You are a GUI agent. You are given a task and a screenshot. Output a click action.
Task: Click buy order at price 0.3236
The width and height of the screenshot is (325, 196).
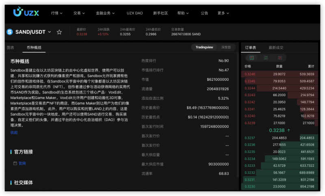point(279,145)
